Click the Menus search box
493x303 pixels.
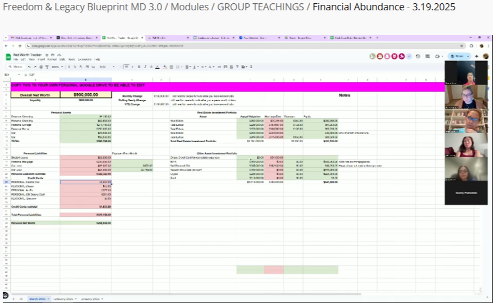coord(16,67)
